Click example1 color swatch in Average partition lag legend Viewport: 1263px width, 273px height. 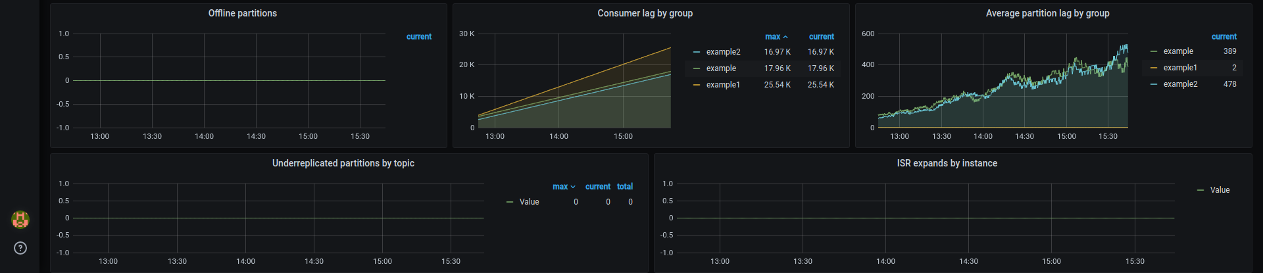click(x=1154, y=68)
